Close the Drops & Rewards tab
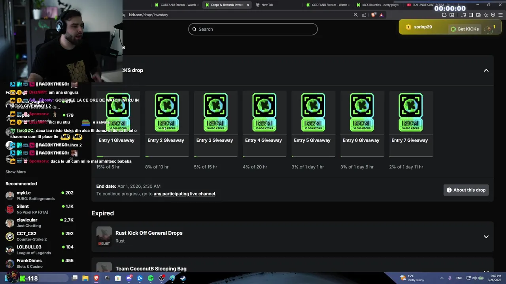 (248, 5)
